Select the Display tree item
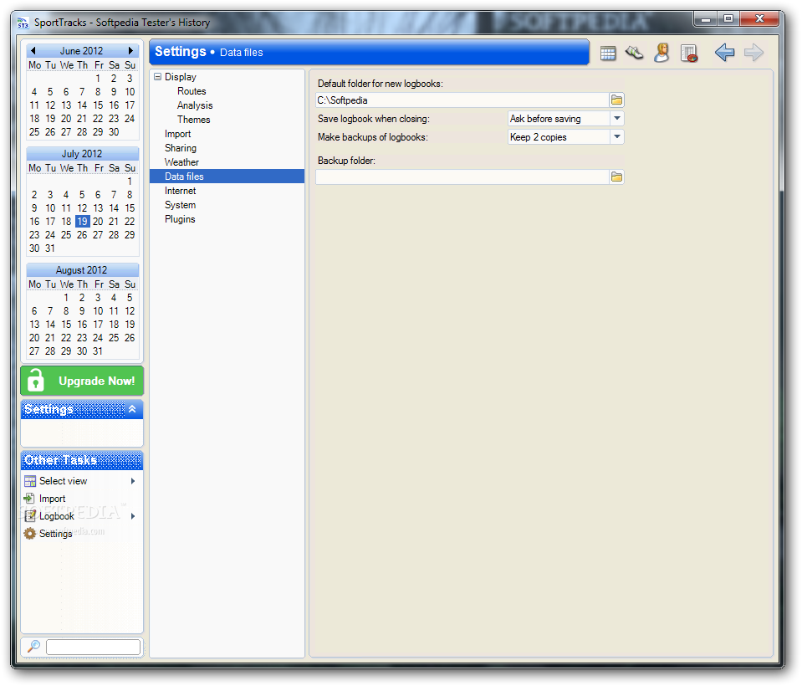 pos(181,77)
